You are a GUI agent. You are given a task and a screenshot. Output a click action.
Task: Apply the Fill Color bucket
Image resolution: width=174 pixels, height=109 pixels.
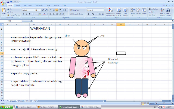40,14
